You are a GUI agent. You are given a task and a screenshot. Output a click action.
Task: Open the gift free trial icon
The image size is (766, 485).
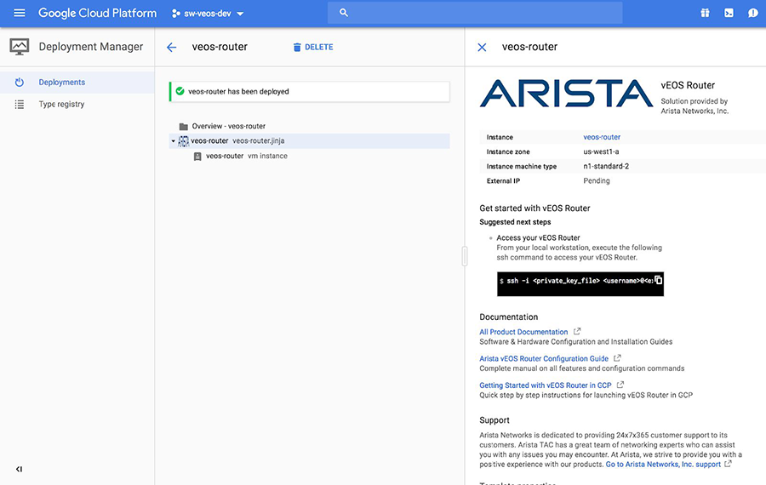[705, 13]
